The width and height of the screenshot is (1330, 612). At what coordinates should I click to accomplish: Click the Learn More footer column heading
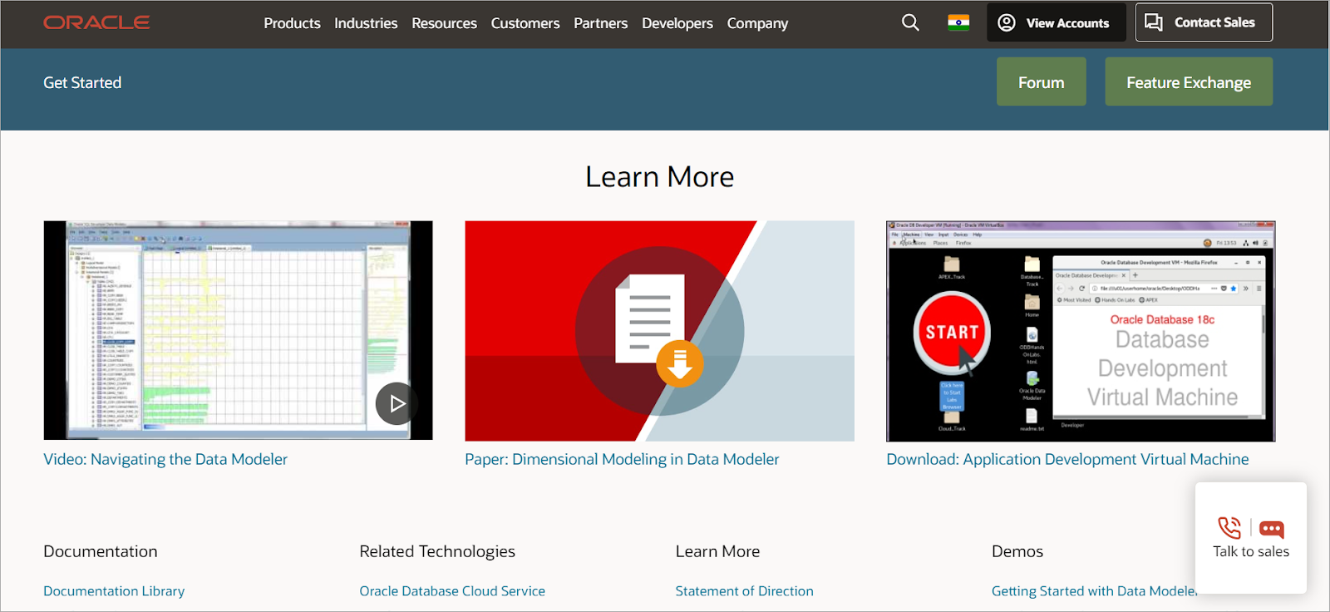(717, 551)
